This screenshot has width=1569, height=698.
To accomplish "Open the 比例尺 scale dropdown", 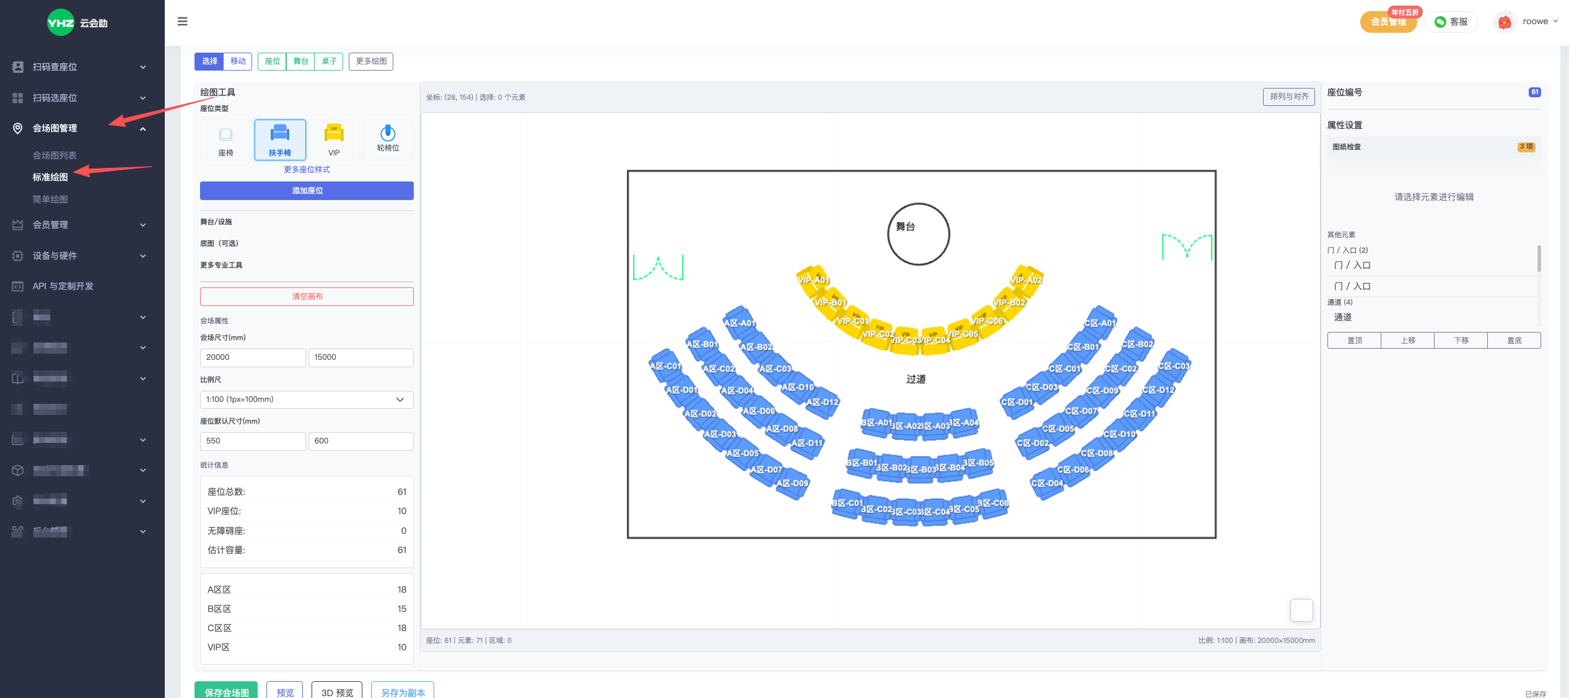I will (307, 399).
